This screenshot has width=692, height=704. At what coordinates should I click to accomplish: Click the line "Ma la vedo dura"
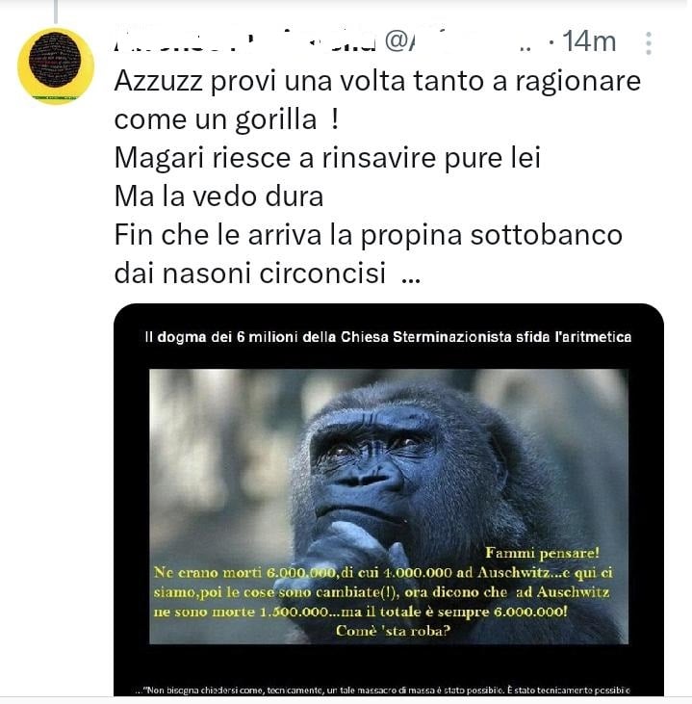(218, 196)
